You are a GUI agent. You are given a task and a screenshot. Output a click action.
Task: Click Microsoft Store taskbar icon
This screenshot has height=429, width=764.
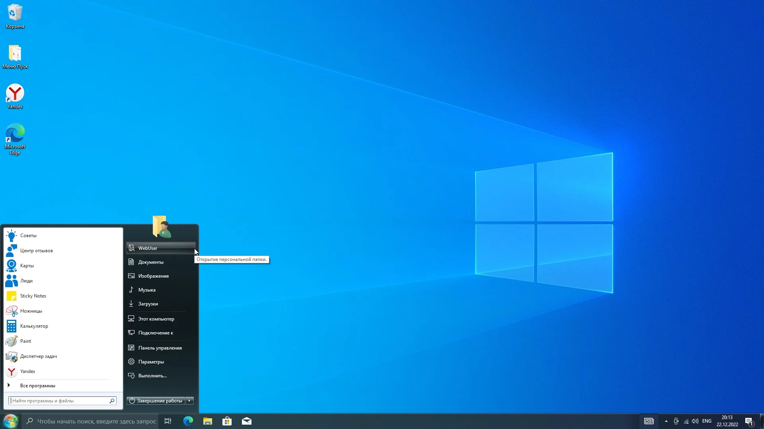coord(227,421)
